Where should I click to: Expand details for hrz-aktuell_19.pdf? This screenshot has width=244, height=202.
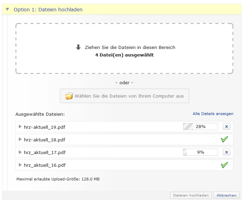click(x=20, y=127)
